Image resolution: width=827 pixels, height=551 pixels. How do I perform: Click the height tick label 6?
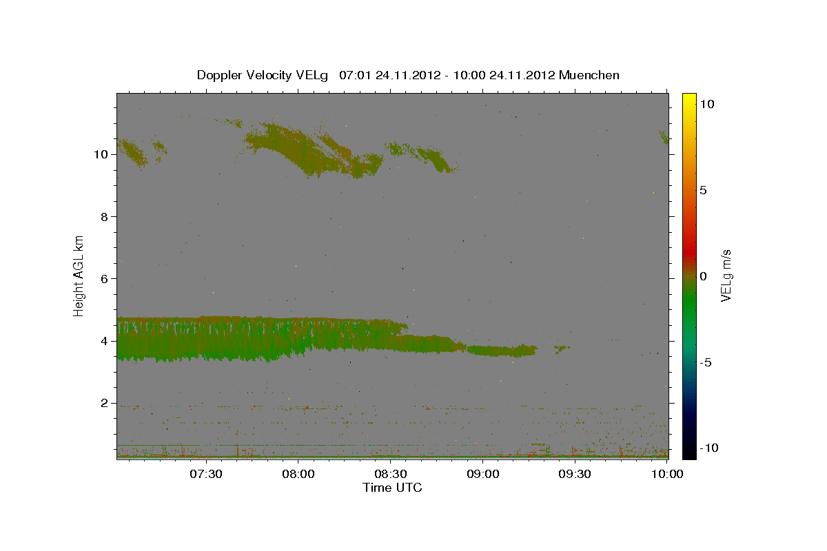pos(104,278)
